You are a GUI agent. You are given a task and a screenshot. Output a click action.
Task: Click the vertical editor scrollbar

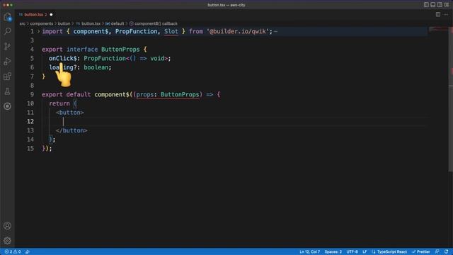click(451, 98)
